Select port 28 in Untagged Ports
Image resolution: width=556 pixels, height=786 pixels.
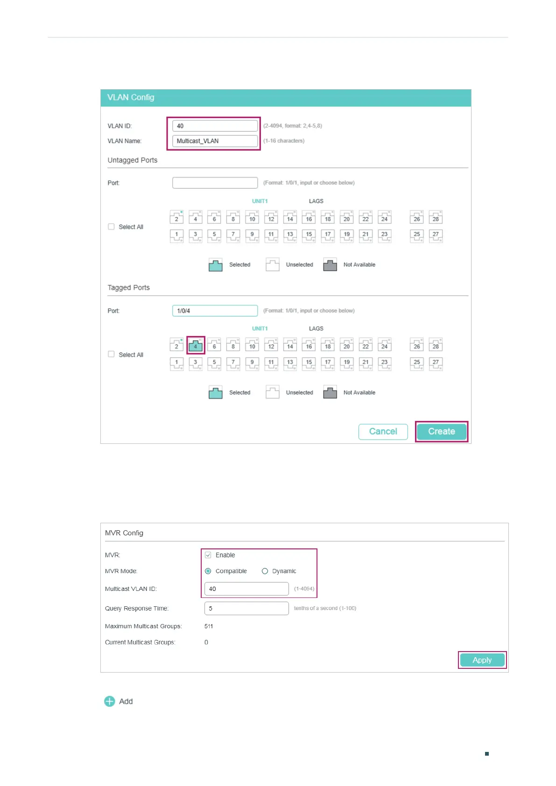click(436, 218)
